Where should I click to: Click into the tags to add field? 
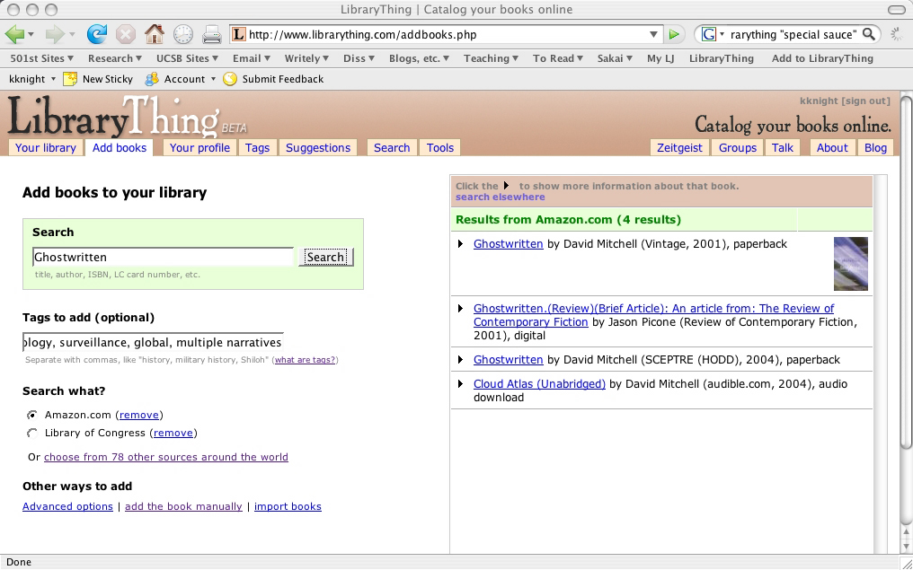153,342
